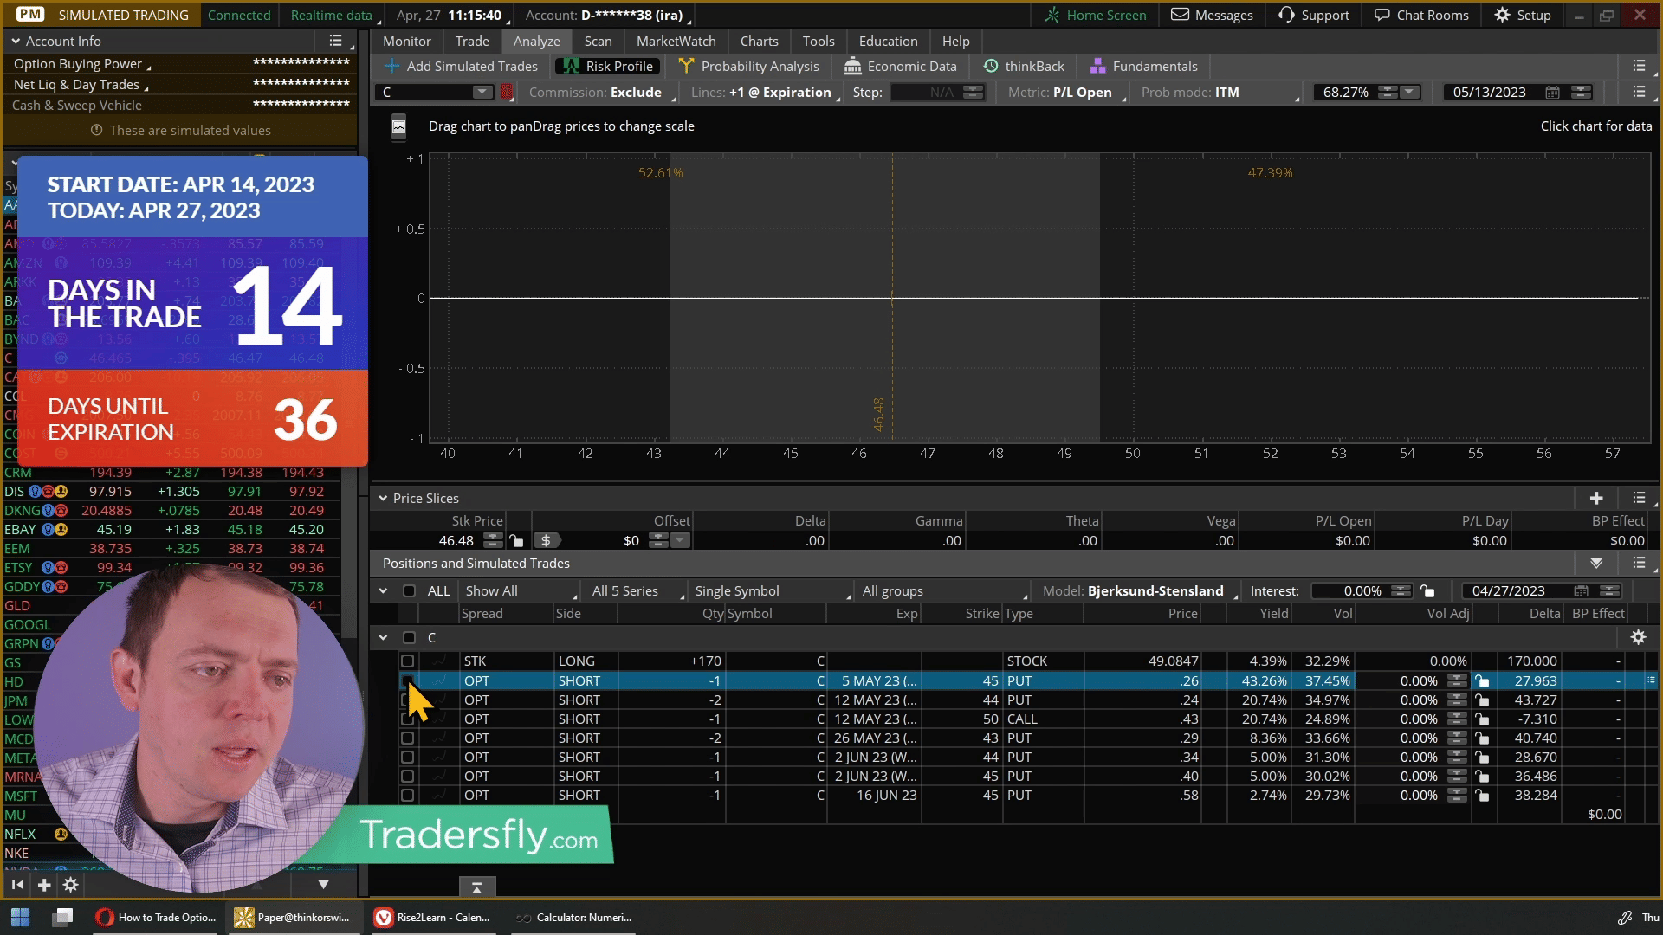Add Simulated Trades plus button
1663x935 pixels.
(461, 66)
